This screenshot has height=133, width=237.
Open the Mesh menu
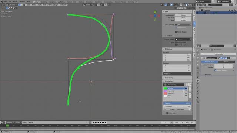point(44,5)
